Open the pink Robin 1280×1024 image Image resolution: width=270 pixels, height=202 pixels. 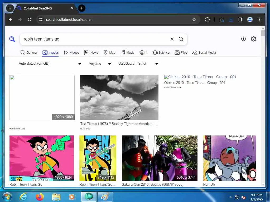41,158
